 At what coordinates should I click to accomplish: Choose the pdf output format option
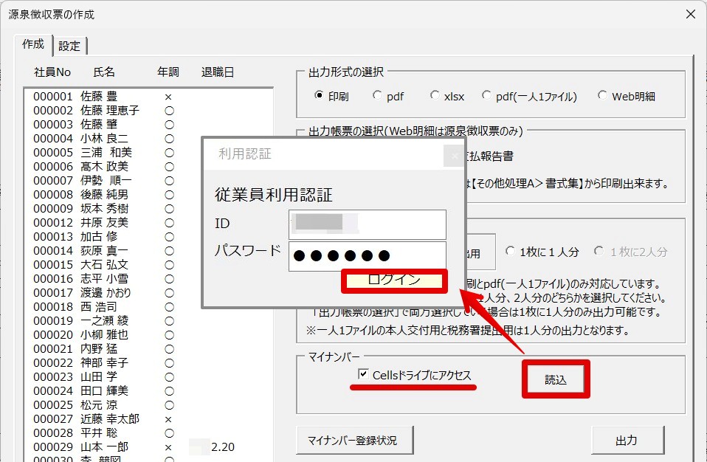[378, 95]
